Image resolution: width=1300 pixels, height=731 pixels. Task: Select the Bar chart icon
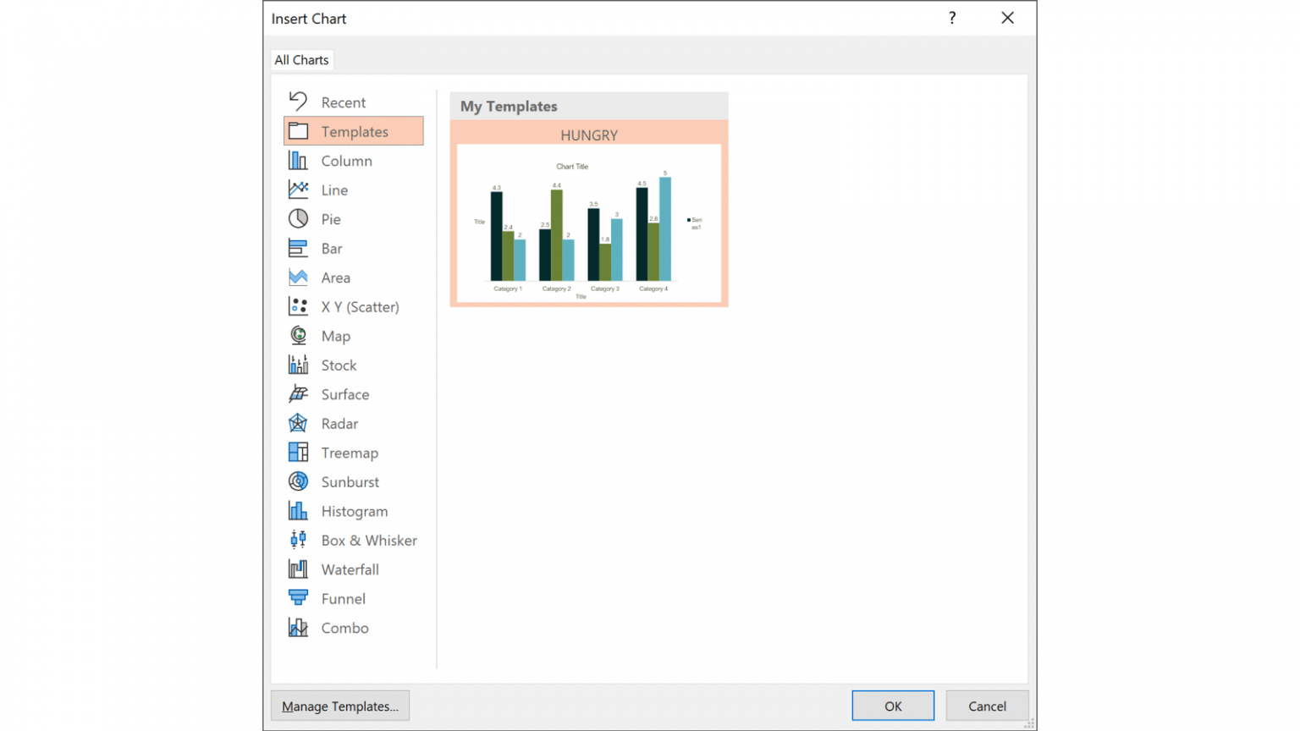(298, 248)
